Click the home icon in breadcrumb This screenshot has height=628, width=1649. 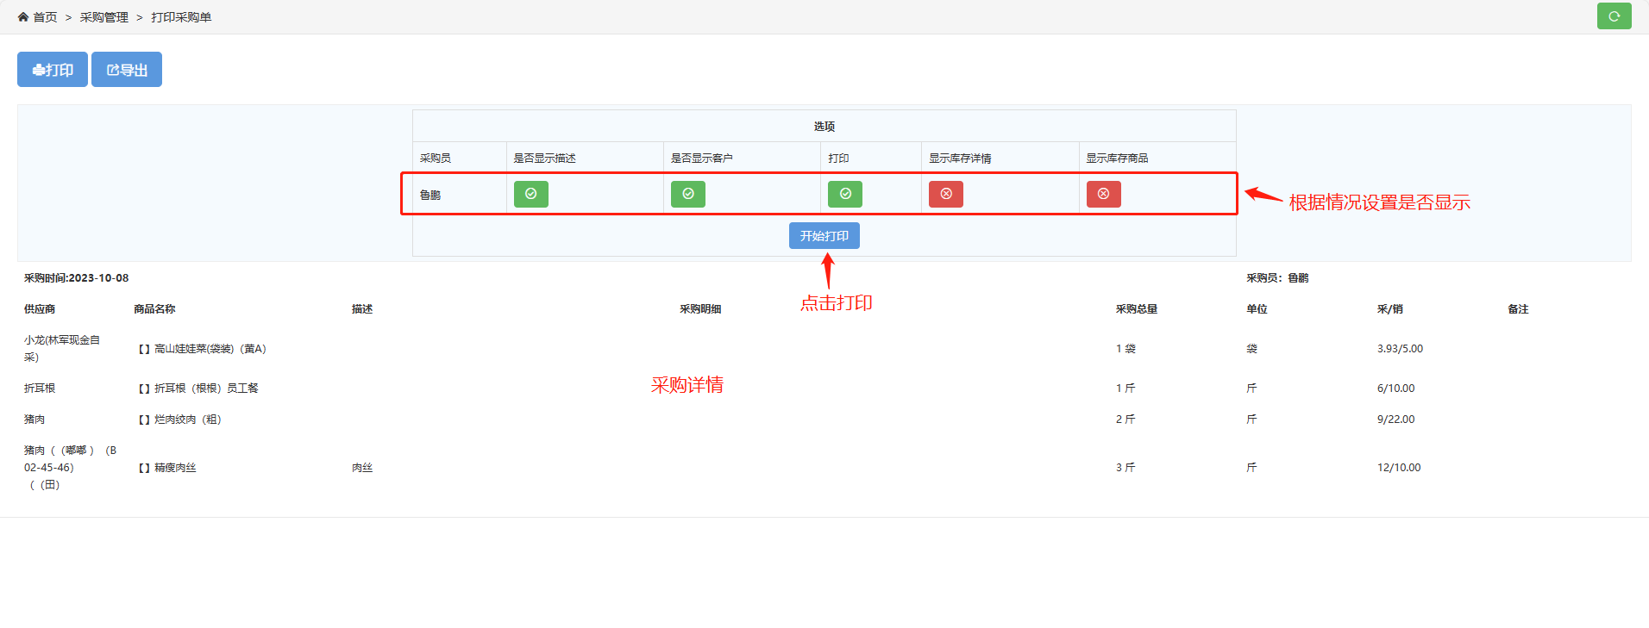pyautogui.click(x=23, y=17)
